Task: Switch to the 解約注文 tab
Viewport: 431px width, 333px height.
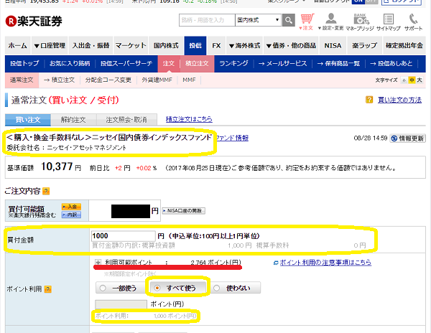Action: click(73, 120)
